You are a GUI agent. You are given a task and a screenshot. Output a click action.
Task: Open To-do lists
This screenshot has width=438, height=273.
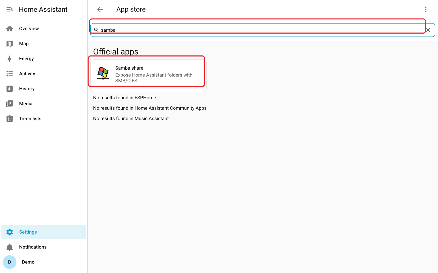point(44,119)
